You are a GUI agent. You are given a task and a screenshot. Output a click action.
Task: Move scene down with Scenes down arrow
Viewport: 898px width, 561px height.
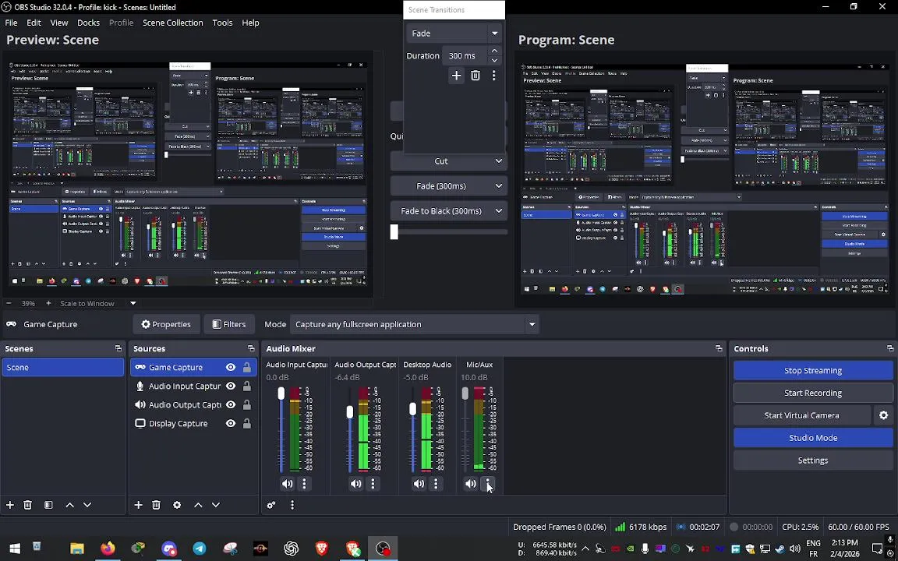click(87, 505)
